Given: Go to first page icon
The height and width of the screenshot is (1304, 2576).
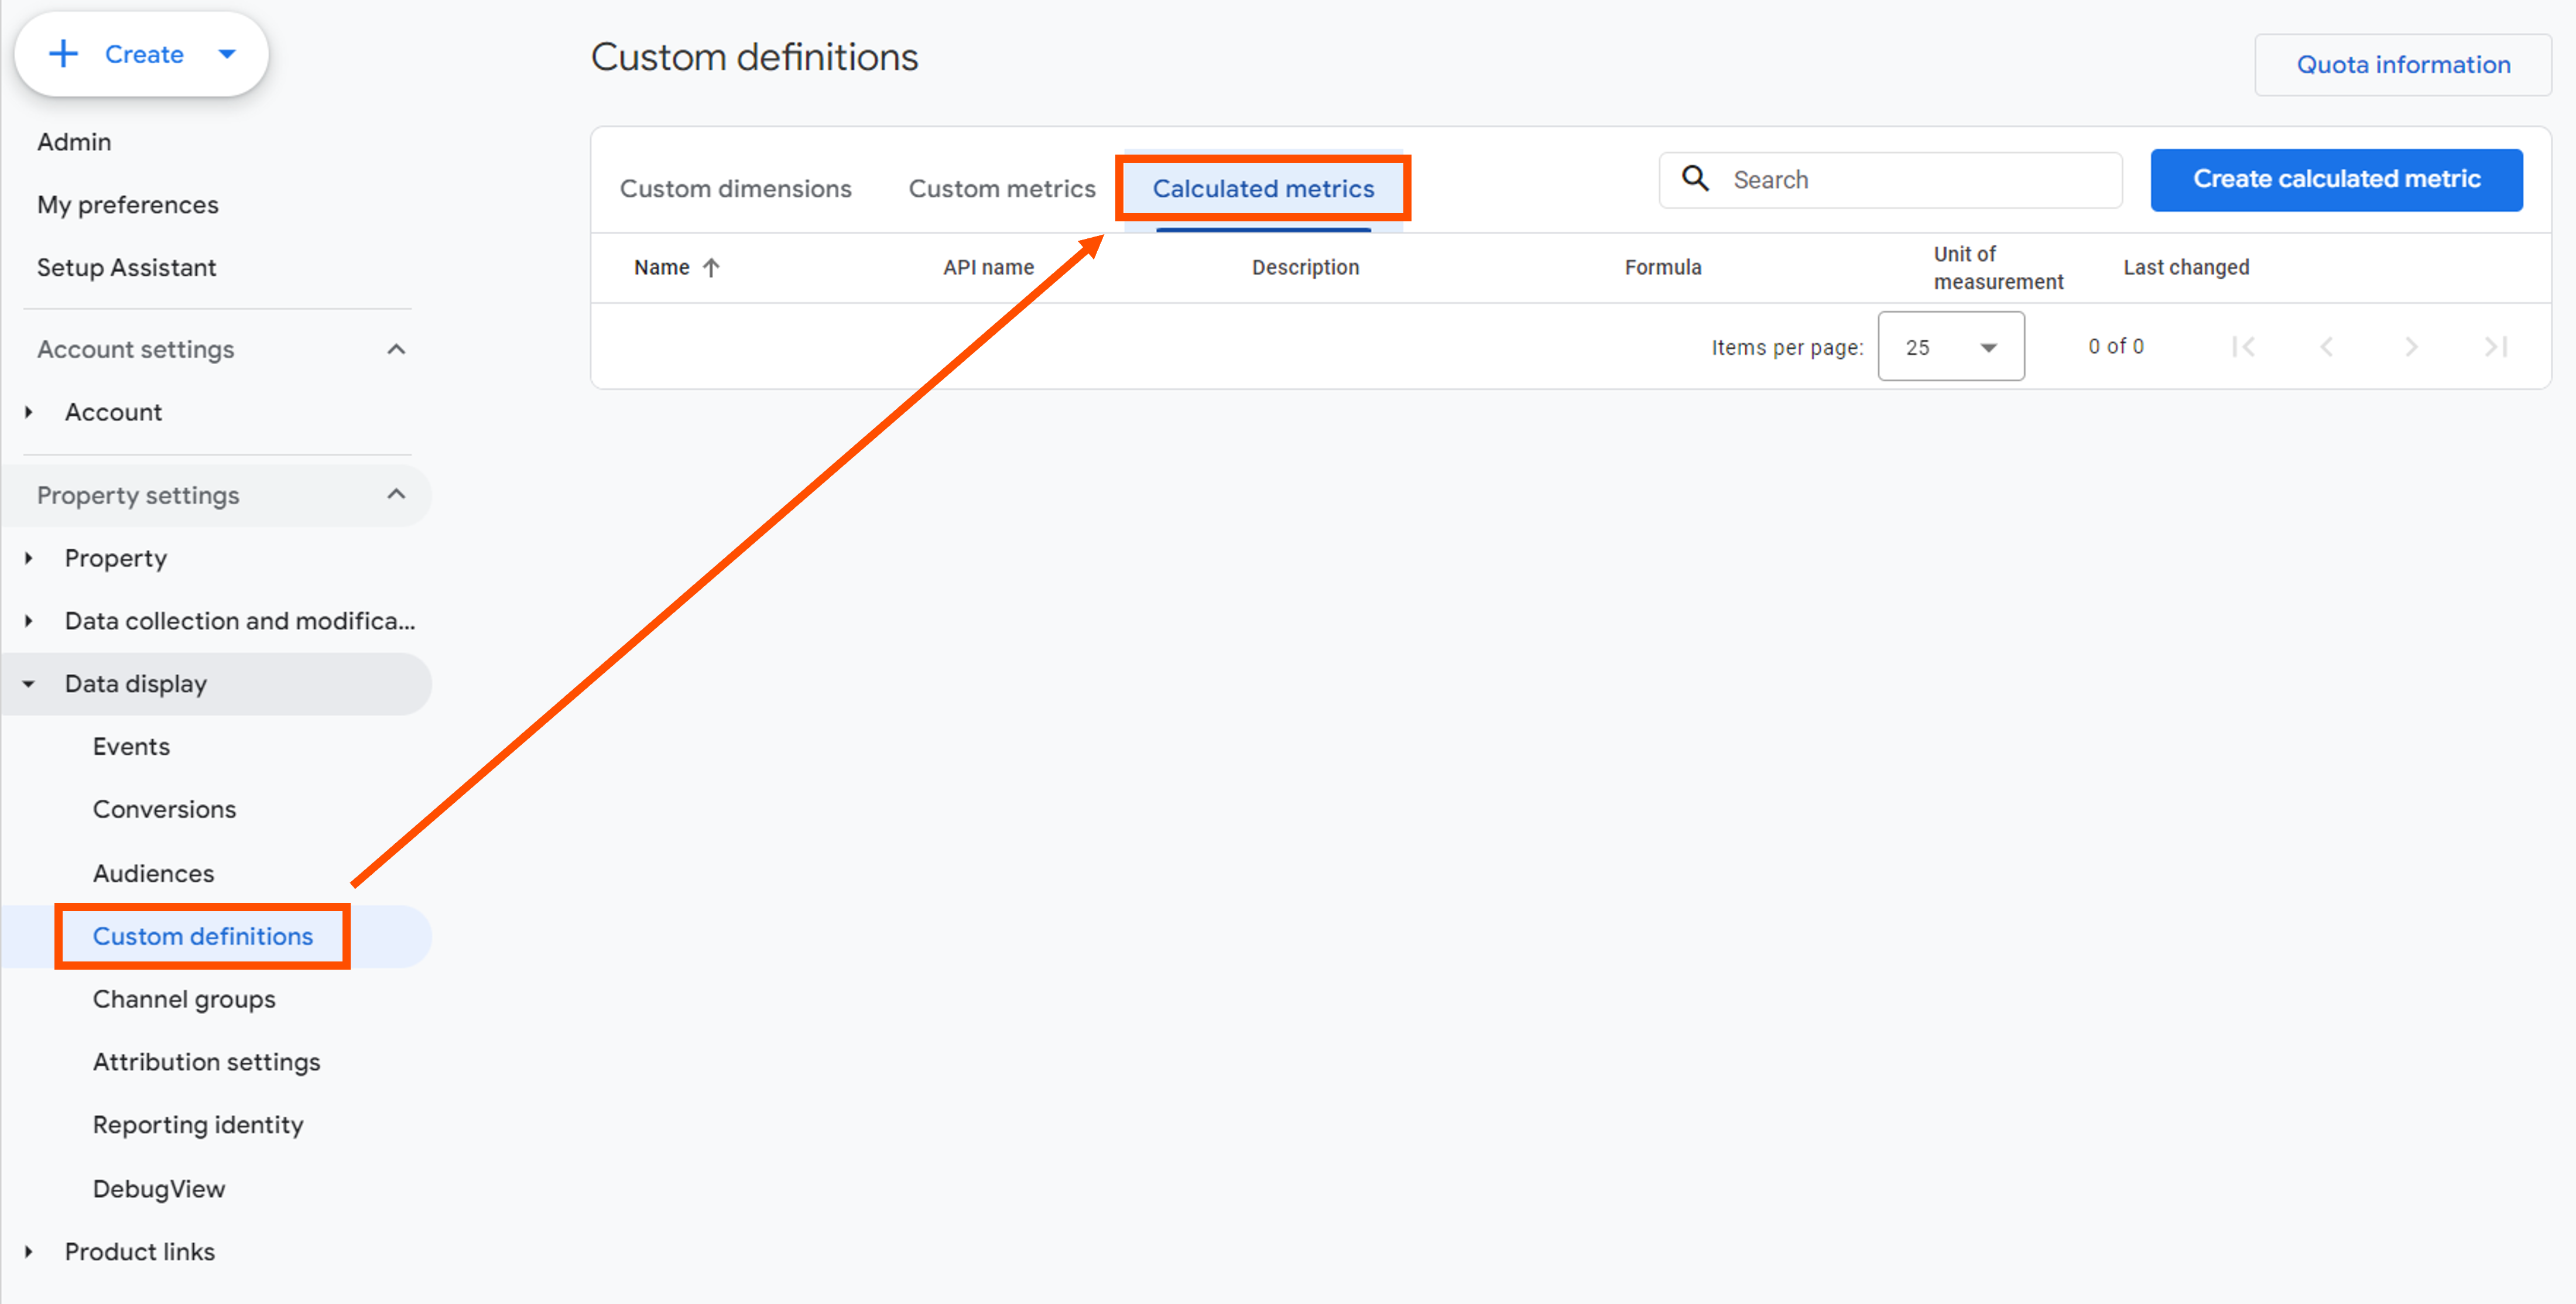Looking at the screenshot, I should click(x=2243, y=347).
